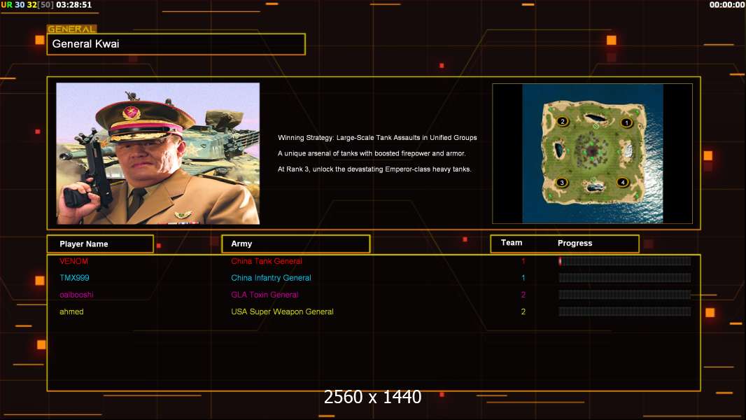Click oalbooshi's team number 2
The width and height of the screenshot is (746, 420).
[x=523, y=295]
